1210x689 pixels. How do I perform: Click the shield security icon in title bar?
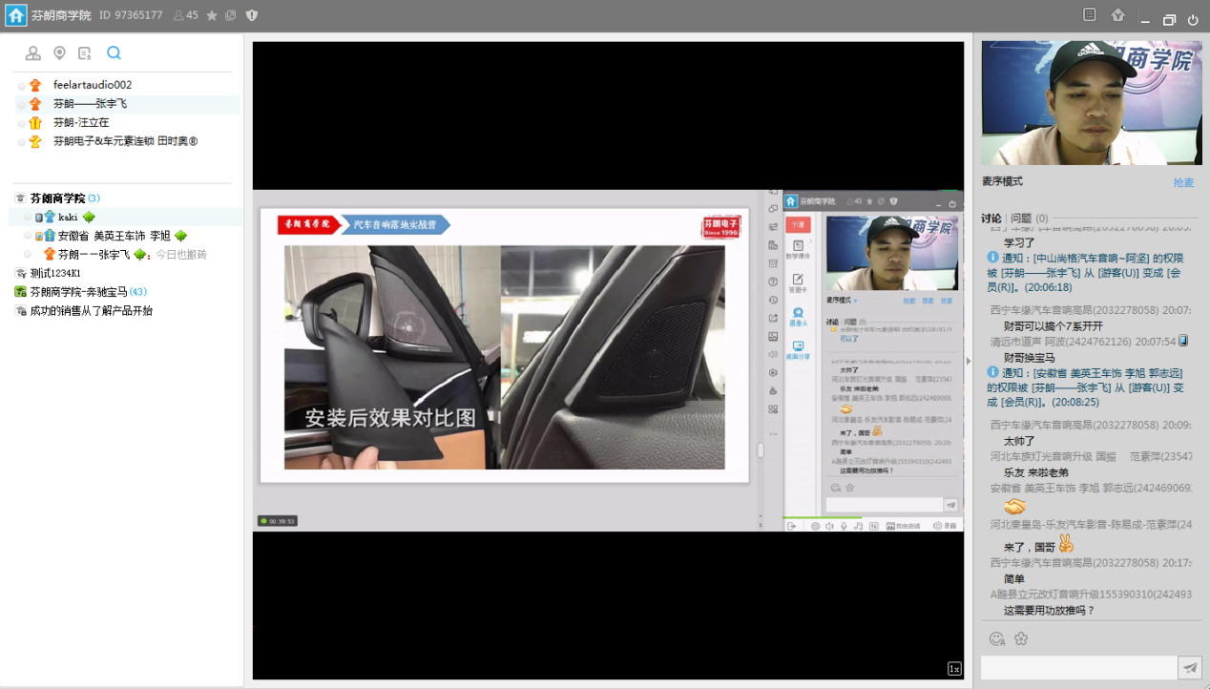click(x=252, y=16)
